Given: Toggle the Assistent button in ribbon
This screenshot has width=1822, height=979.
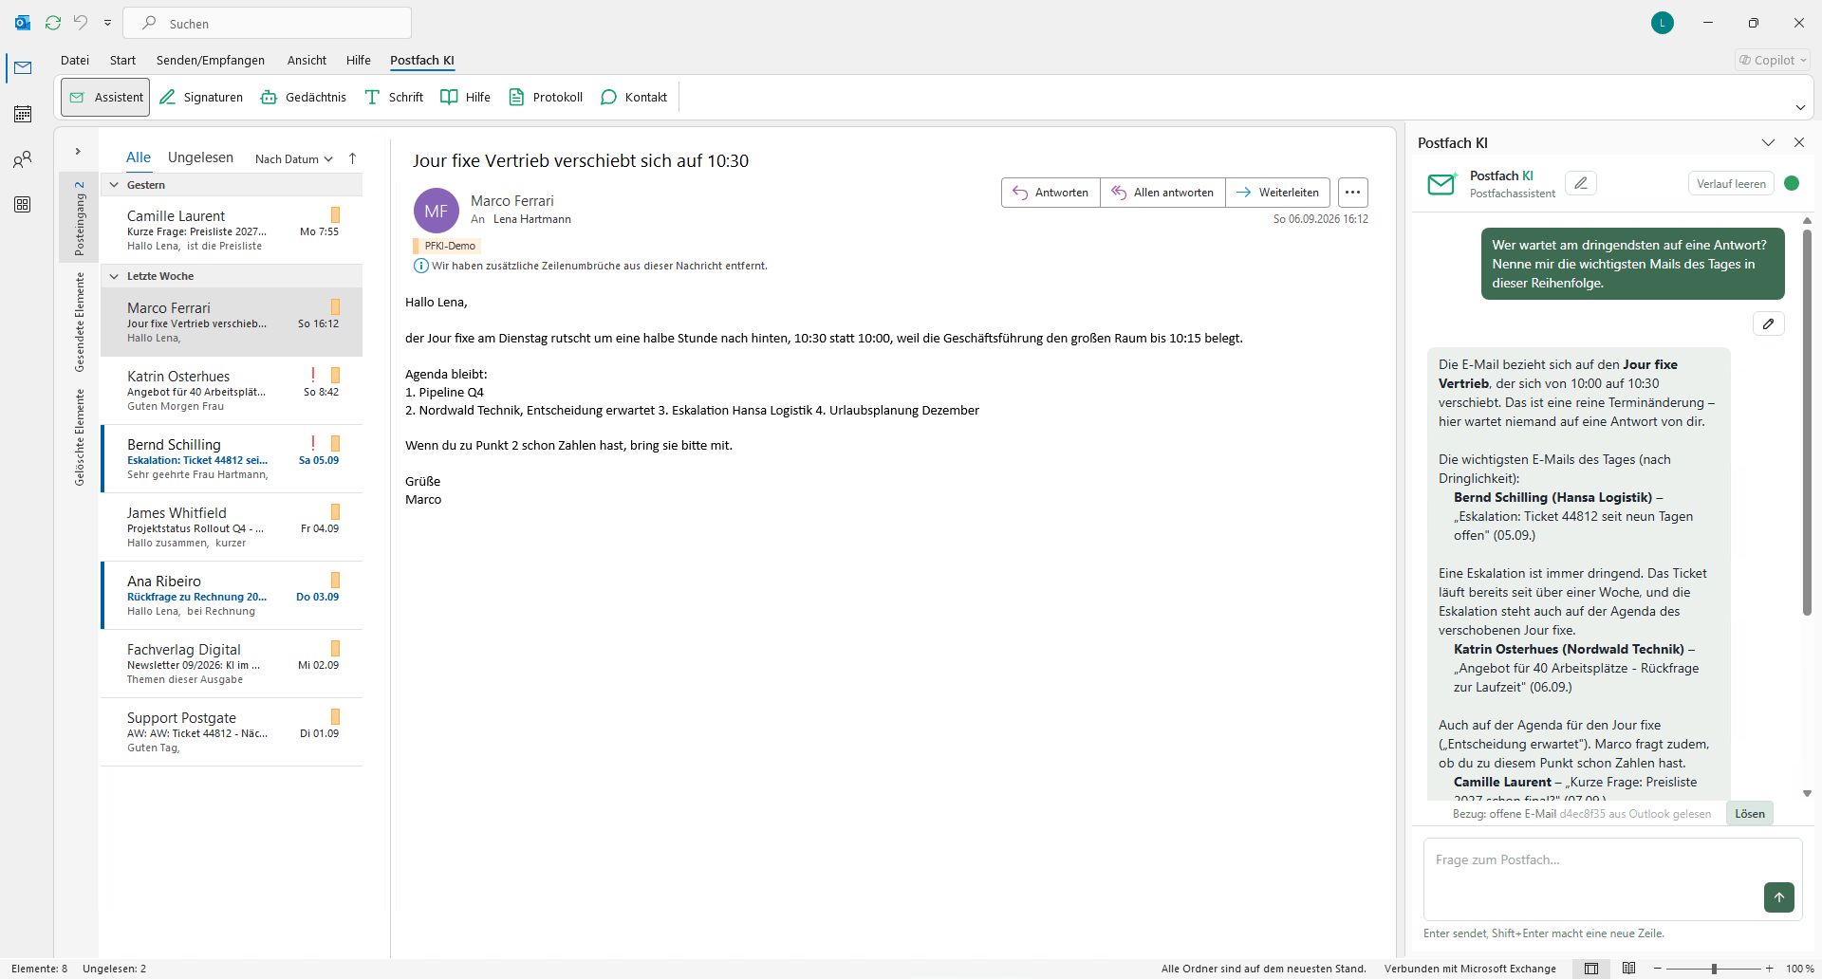Looking at the screenshot, I should coord(105,97).
